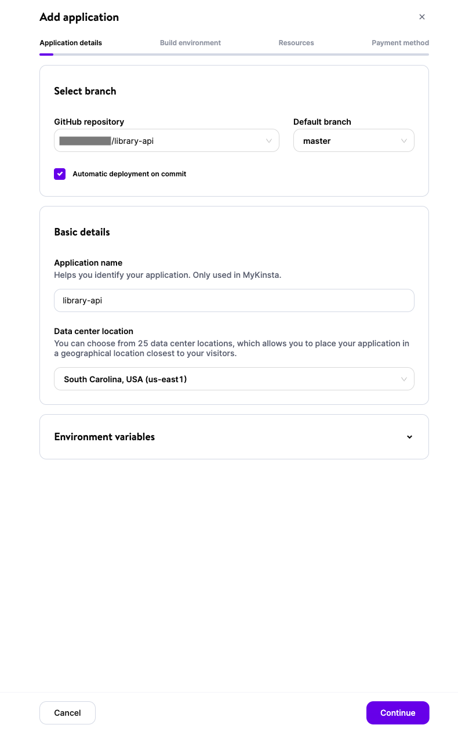Switch to the Build environment step
Image resolution: width=458 pixels, height=732 pixels.
pos(190,42)
